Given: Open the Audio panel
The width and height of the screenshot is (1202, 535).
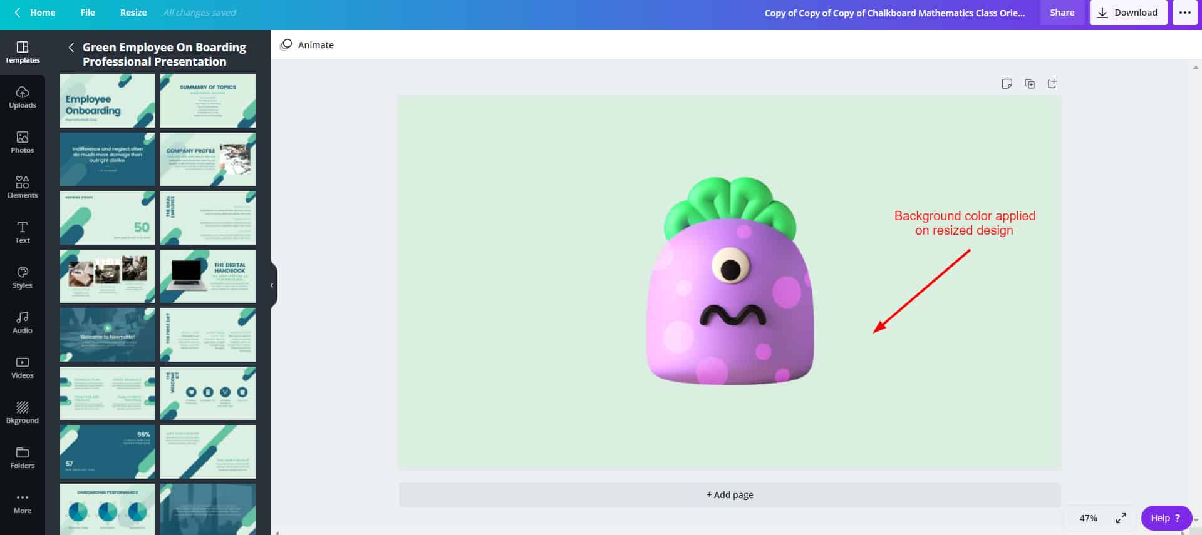Looking at the screenshot, I should pyautogui.click(x=23, y=322).
